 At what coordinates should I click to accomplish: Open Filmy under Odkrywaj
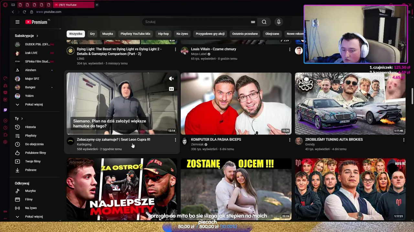click(34, 199)
